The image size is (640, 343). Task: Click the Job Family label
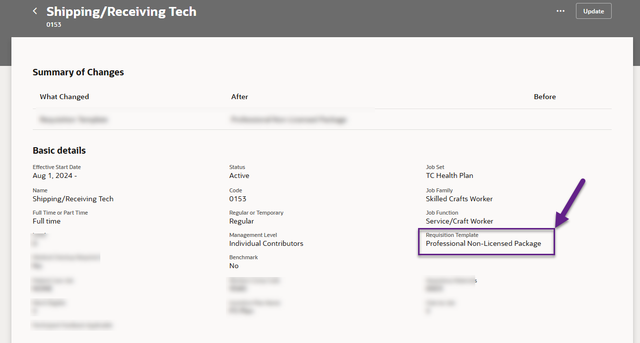tap(439, 190)
